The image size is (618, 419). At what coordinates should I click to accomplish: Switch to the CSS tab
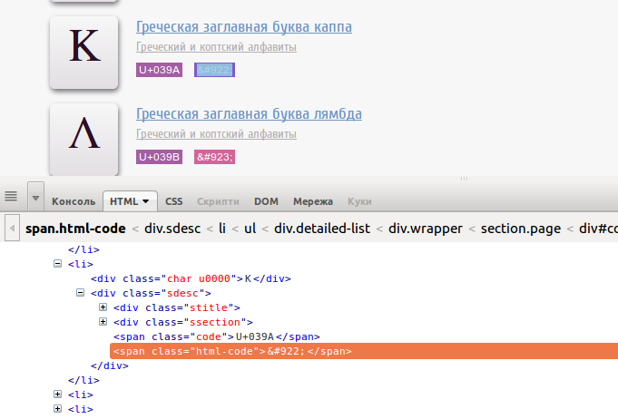tap(174, 201)
